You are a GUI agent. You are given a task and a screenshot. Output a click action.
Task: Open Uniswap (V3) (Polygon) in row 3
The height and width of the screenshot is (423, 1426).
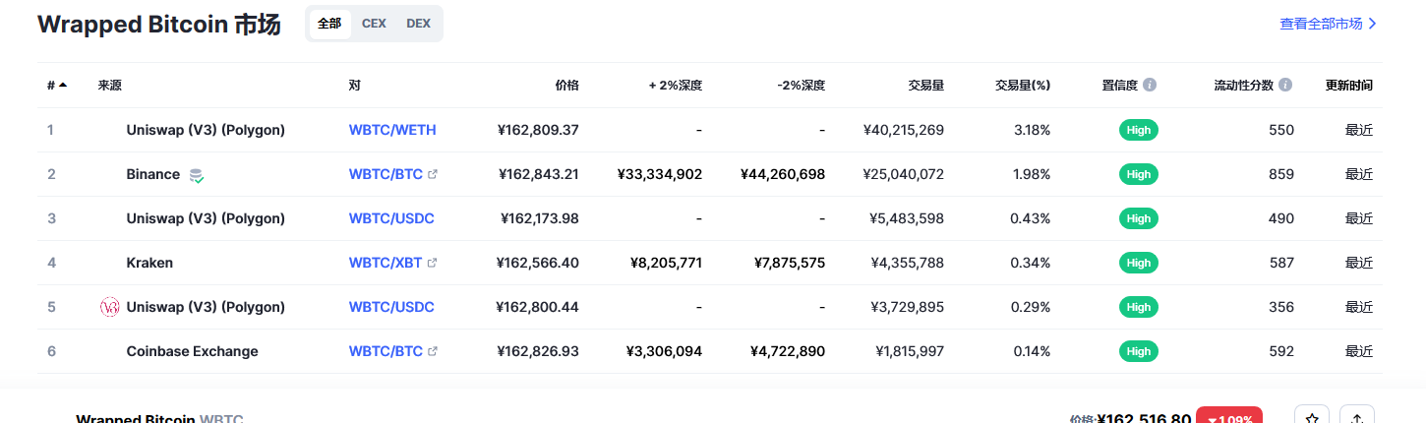206,218
